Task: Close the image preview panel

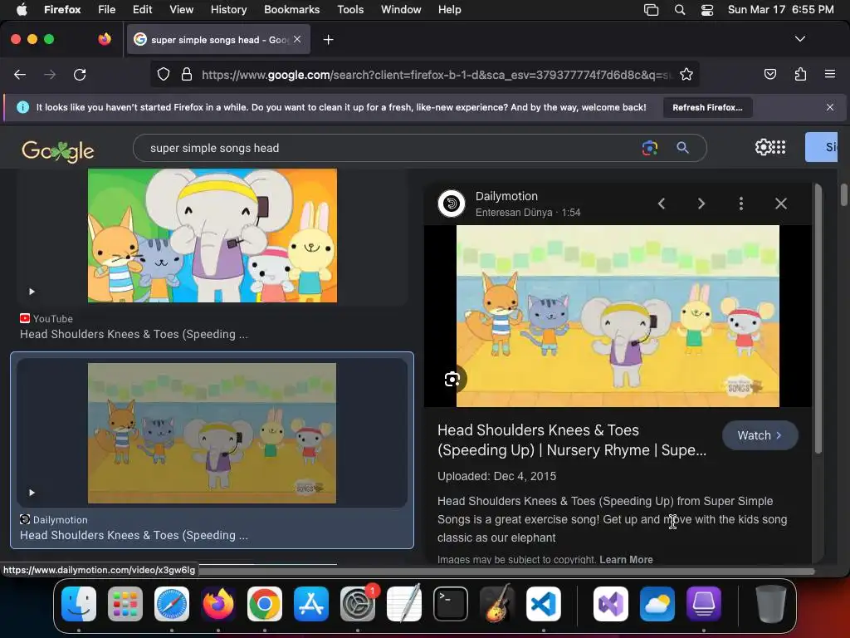Action: click(780, 204)
